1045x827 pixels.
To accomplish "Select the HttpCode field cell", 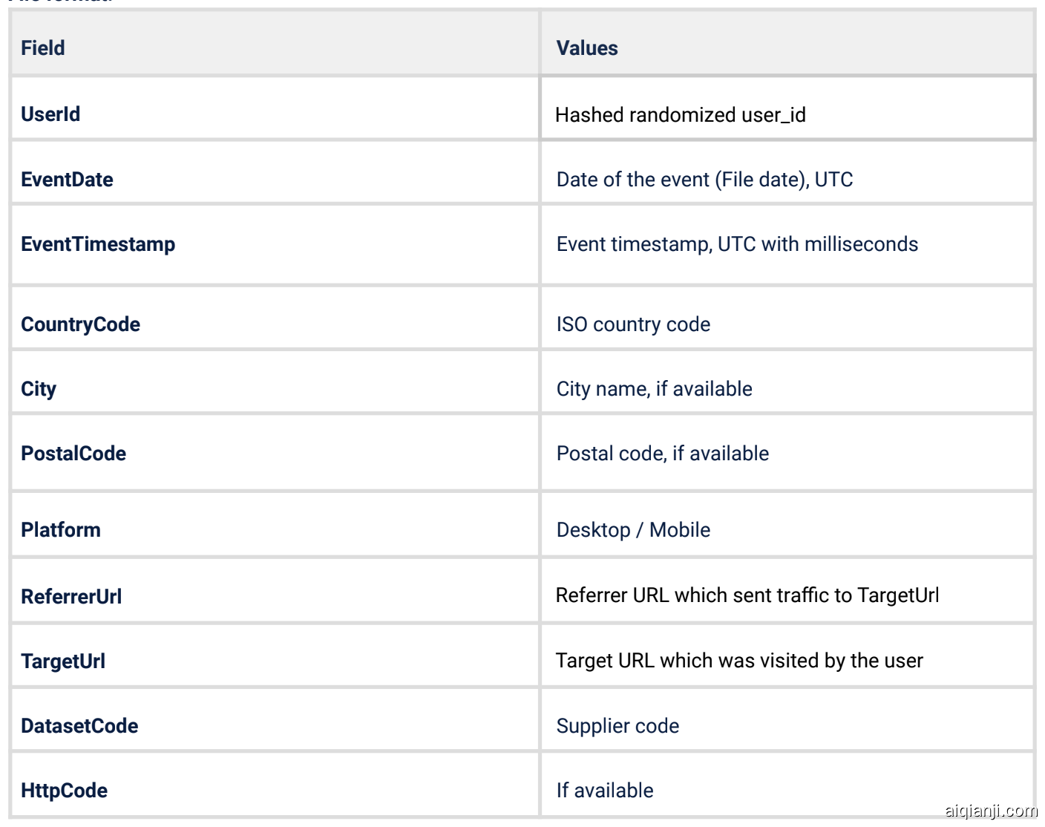I will 64,791.
